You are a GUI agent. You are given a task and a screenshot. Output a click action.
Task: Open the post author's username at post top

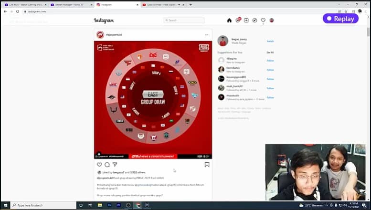click(x=114, y=35)
